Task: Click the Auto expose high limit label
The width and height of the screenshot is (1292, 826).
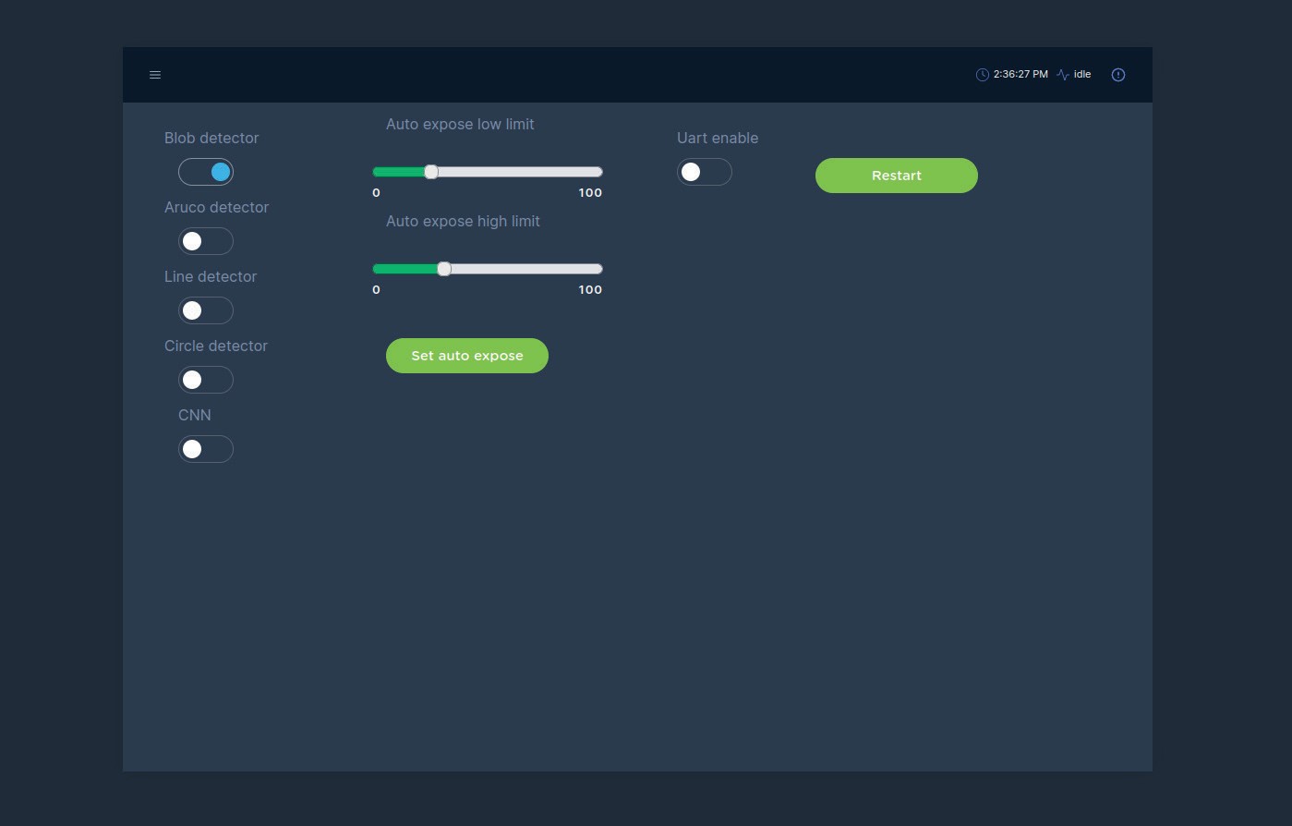Action: coord(463,221)
